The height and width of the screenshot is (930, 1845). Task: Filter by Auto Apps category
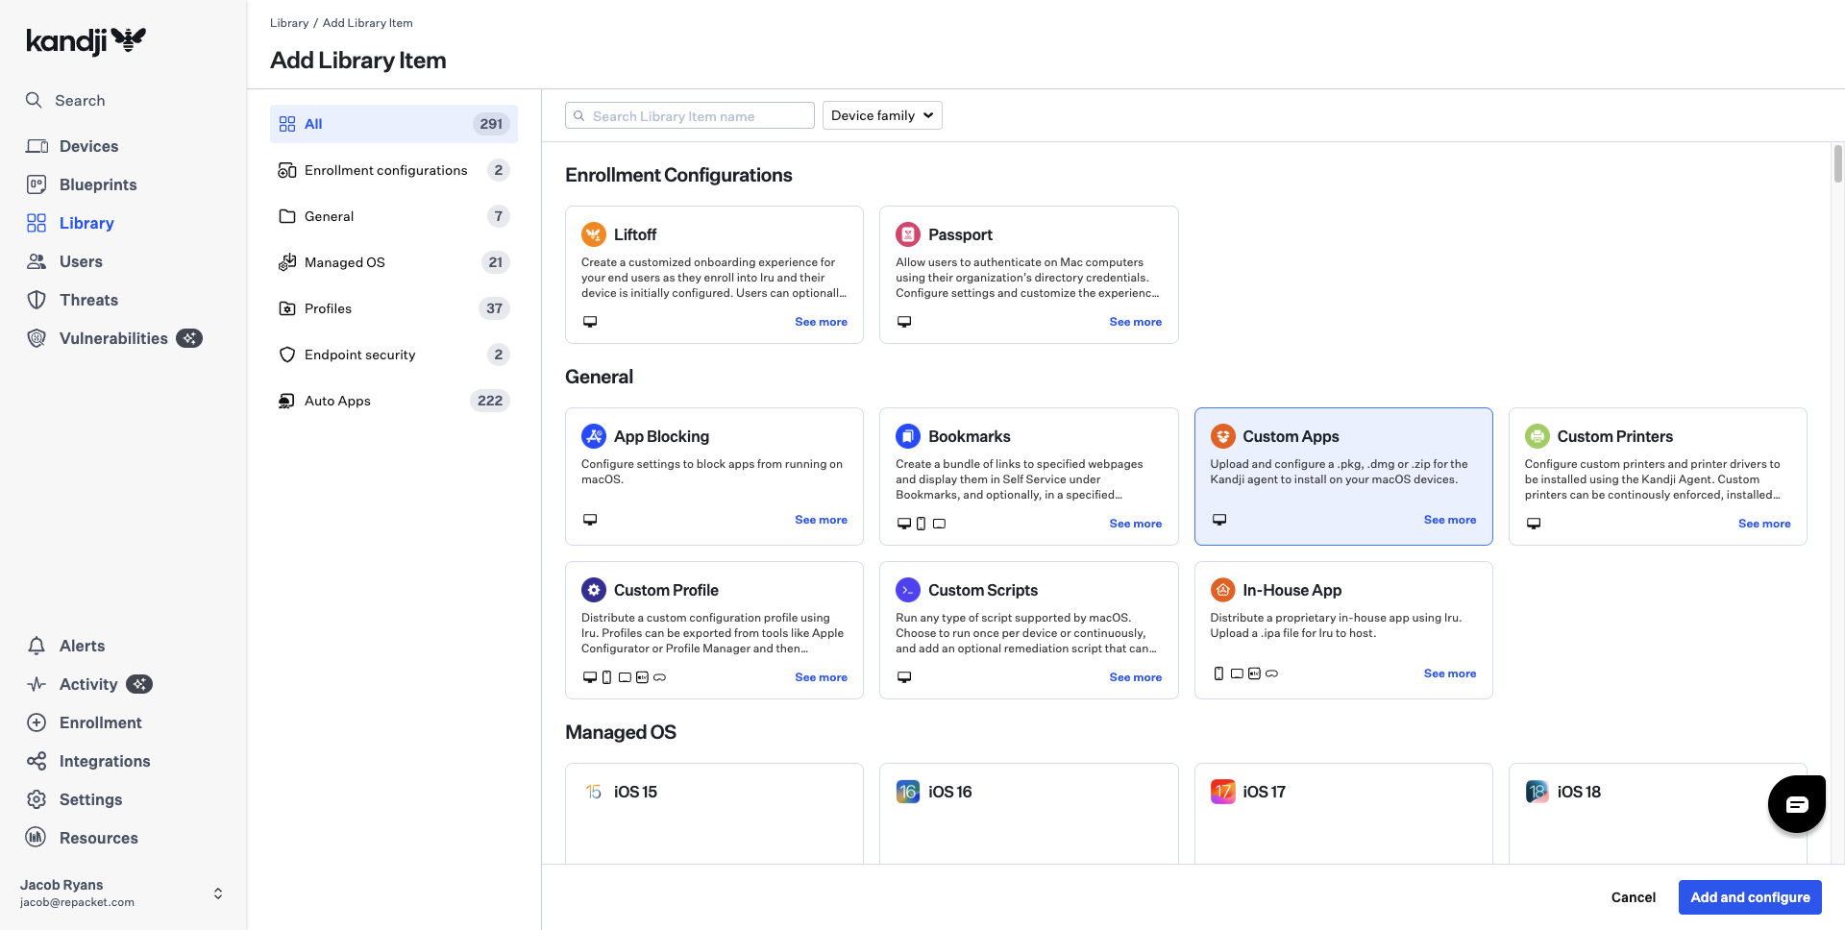click(394, 401)
